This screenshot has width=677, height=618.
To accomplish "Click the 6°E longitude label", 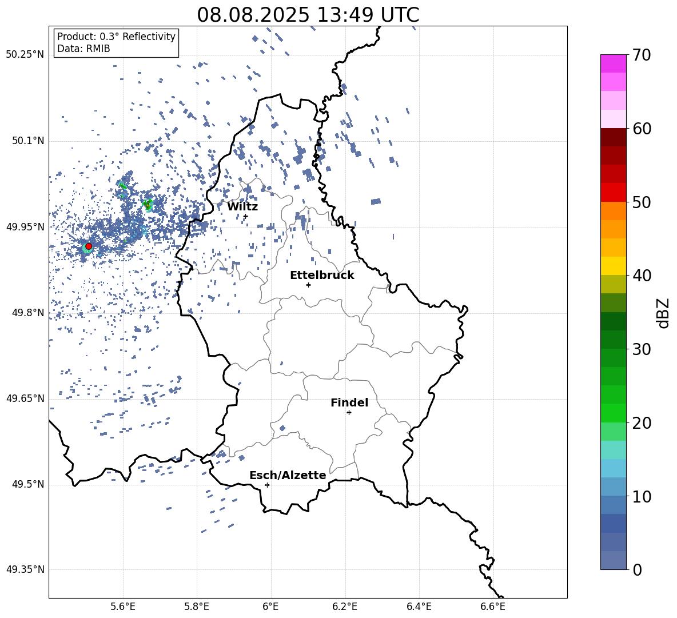I will pyautogui.click(x=270, y=607).
